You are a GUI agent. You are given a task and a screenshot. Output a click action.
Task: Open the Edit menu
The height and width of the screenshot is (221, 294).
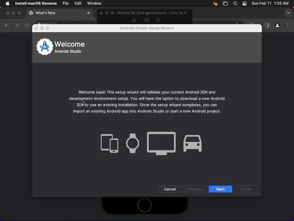[x=78, y=3]
